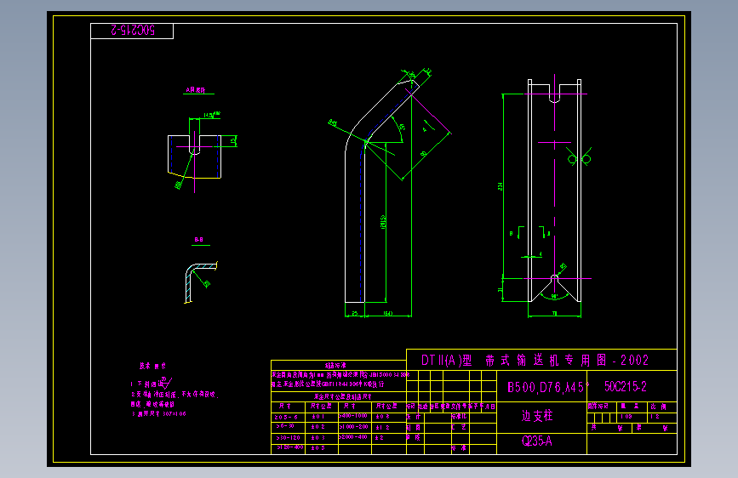Screen dimensions: 738x478
Task: Click the tolerance cell '±0.1'
Action: 318,417
